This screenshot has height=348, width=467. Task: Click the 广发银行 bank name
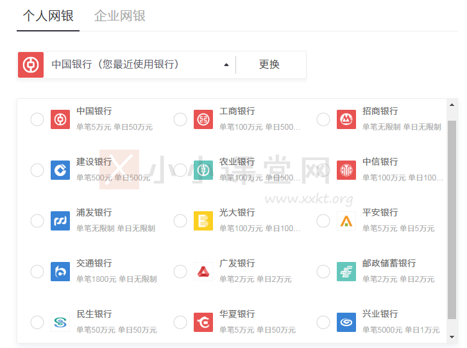click(237, 263)
